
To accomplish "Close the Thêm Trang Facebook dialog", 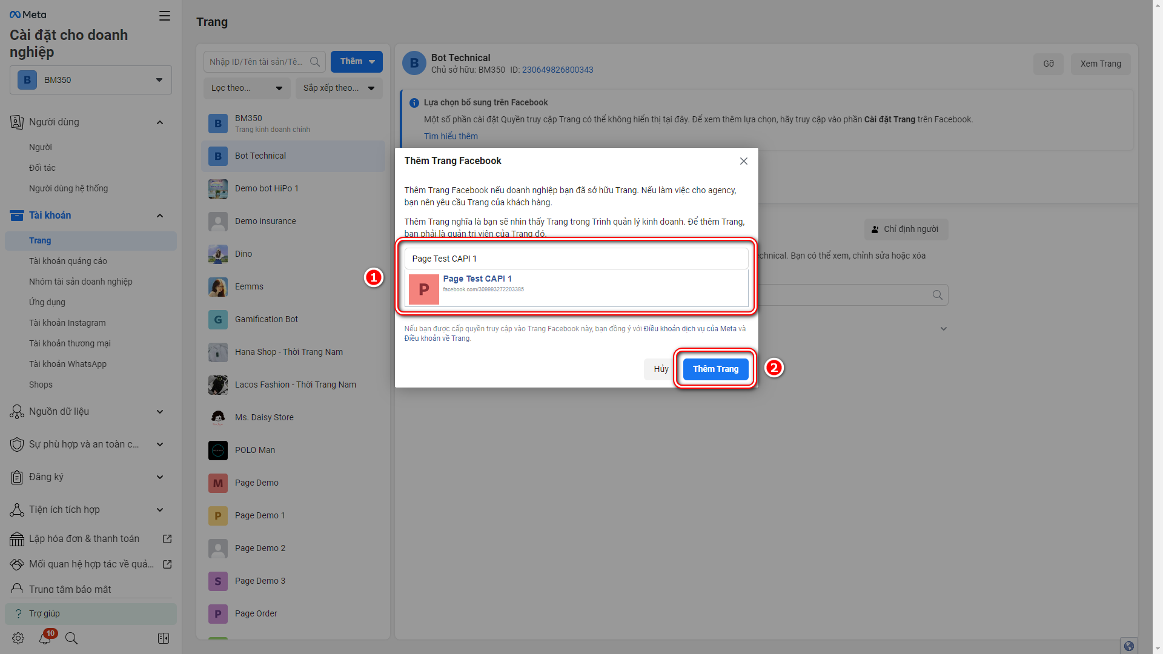I will coord(743,161).
